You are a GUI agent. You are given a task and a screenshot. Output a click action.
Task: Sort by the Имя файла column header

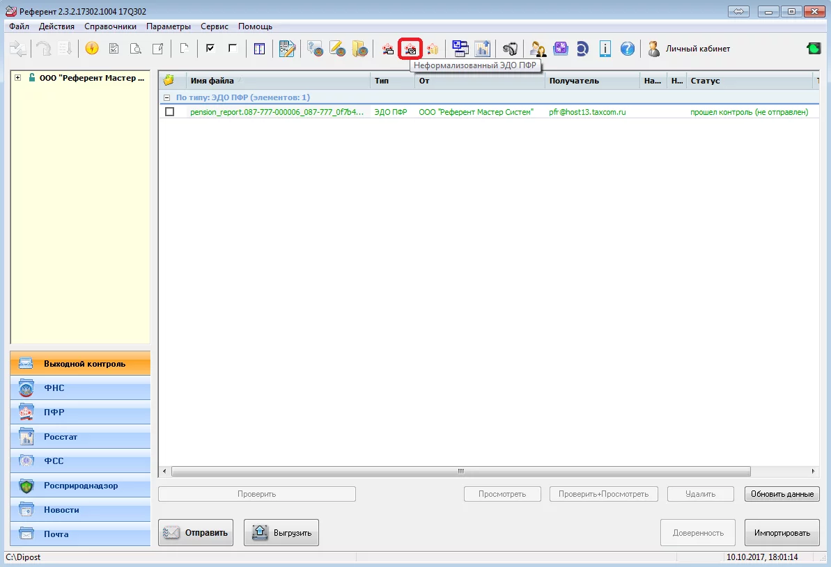278,81
